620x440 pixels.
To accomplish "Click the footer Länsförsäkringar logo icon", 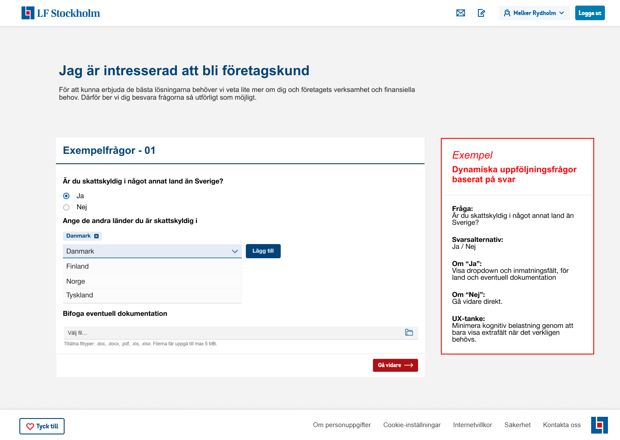I will [599, 425].
